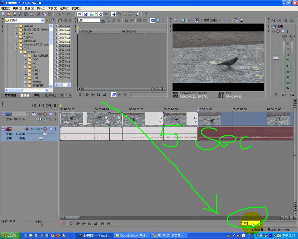This screenshot has width=298, height=239.
Task: Click the 5:00 length input field
Action: click(x=250, y=223)
